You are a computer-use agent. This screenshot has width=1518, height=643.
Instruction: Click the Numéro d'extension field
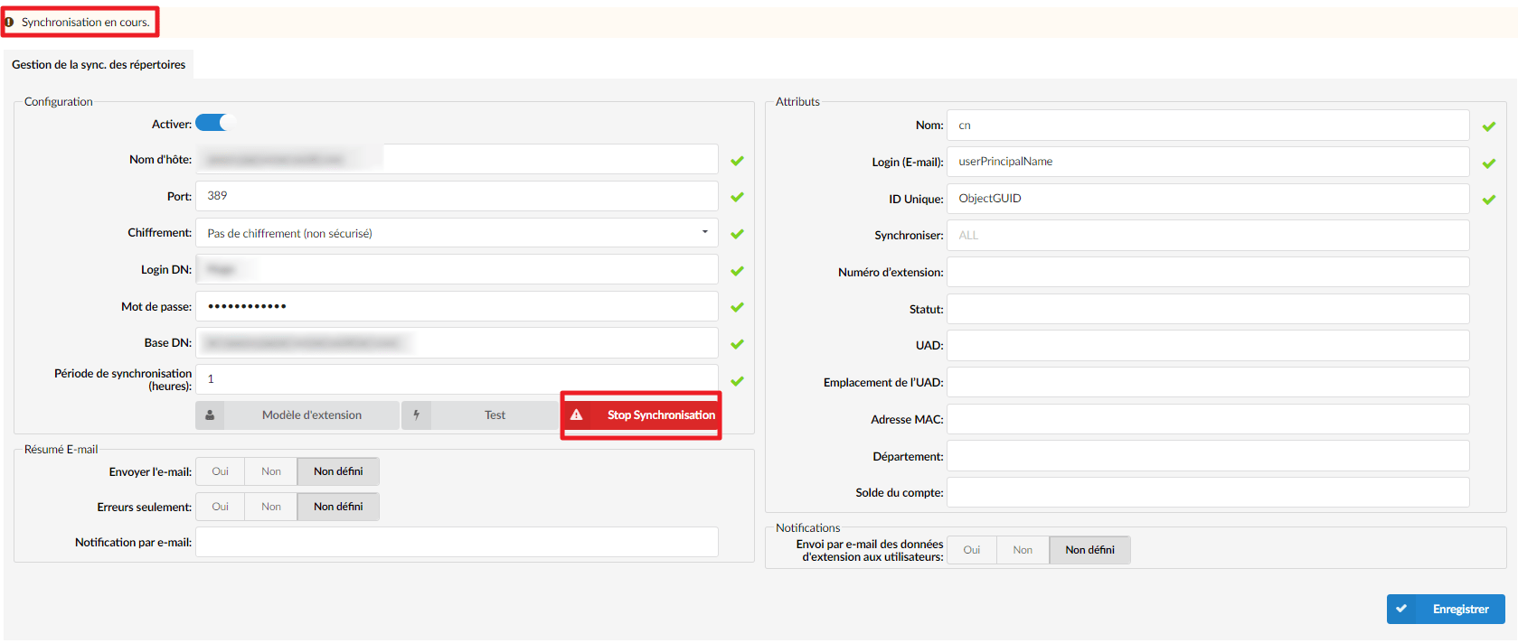[1208, 272]
